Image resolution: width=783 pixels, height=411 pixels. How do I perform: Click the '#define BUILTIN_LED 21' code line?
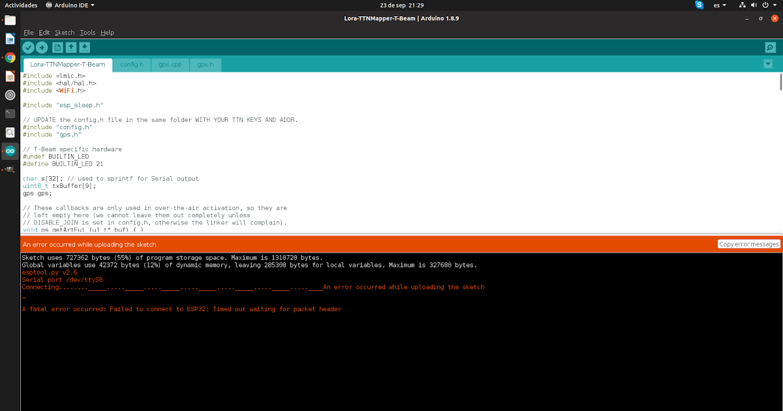point(63,164)
